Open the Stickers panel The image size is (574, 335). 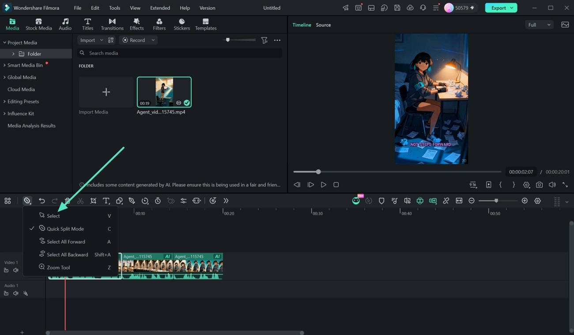pyautogui.click(x=181, y=24)
